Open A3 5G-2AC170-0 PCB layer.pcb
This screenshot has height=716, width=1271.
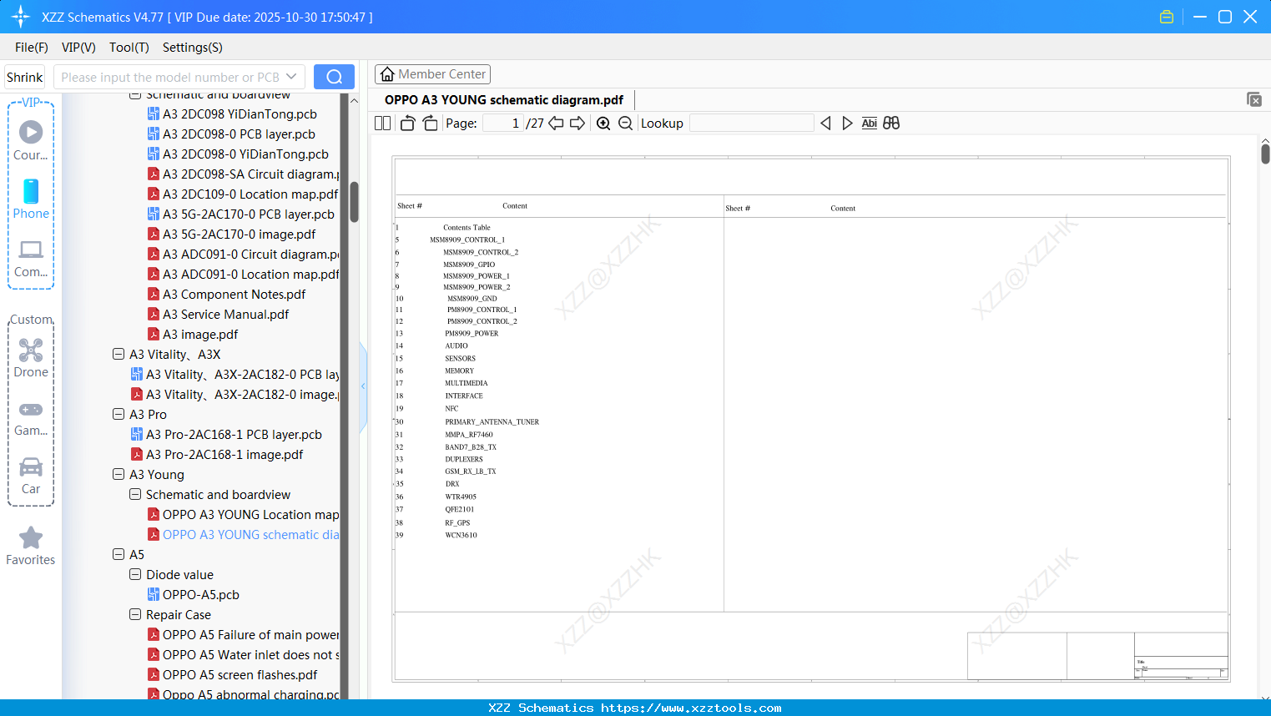click(x=241, y=214)
